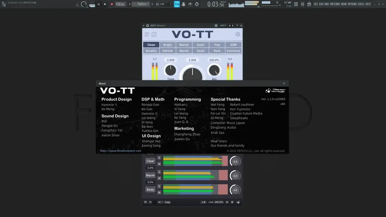Open the ADD menu
Screen dimensions: 386x217
(x=327, y=4)
